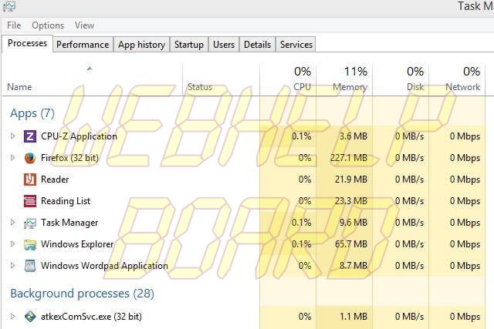Switch to the Services tab
494x329 pixels.
[296, 45]
